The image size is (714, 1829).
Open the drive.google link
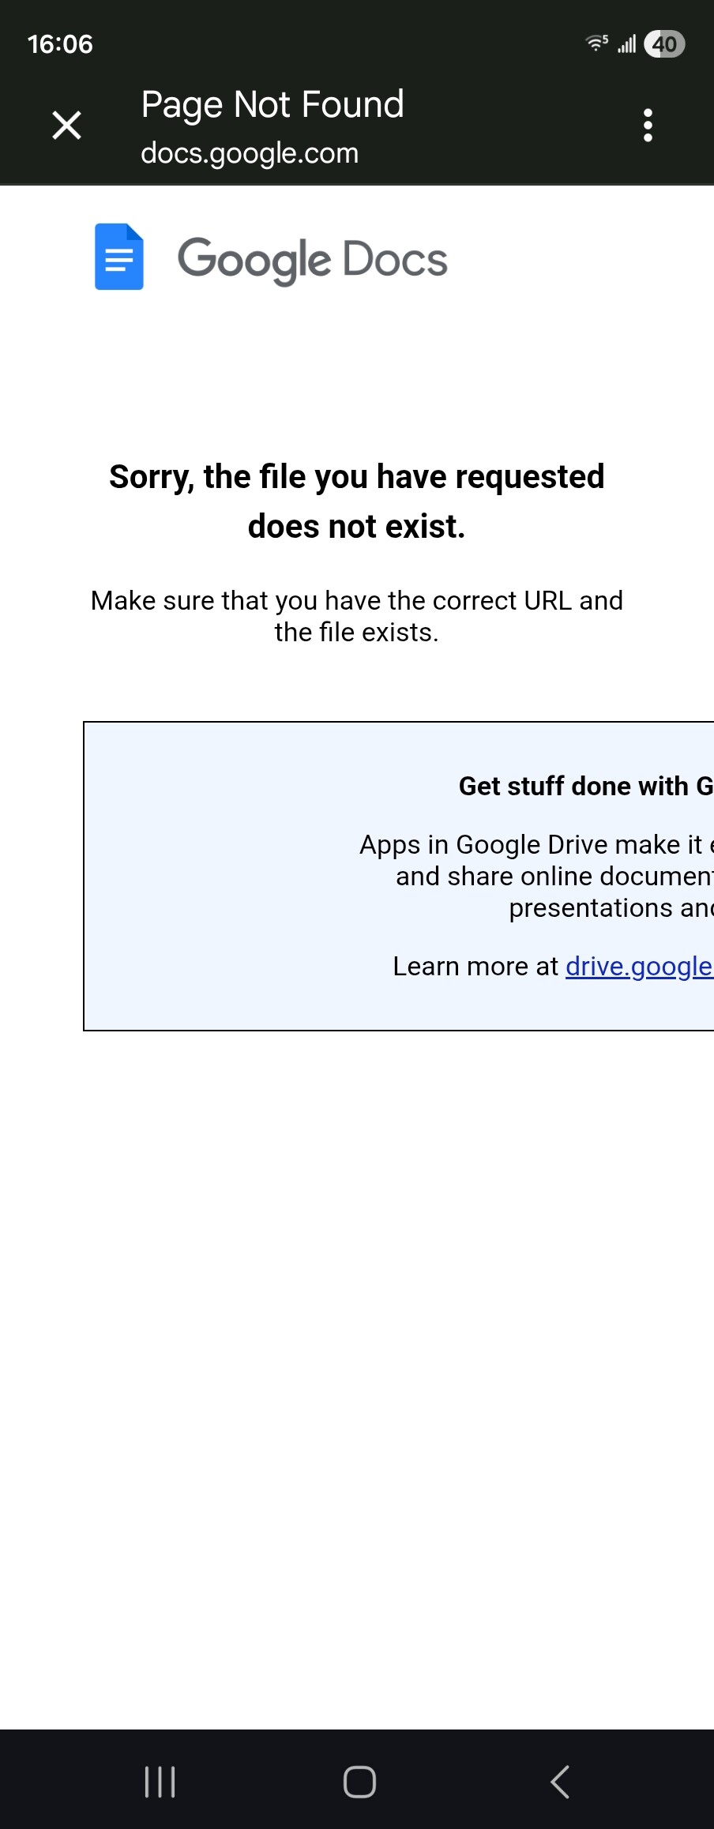[638, 966]
